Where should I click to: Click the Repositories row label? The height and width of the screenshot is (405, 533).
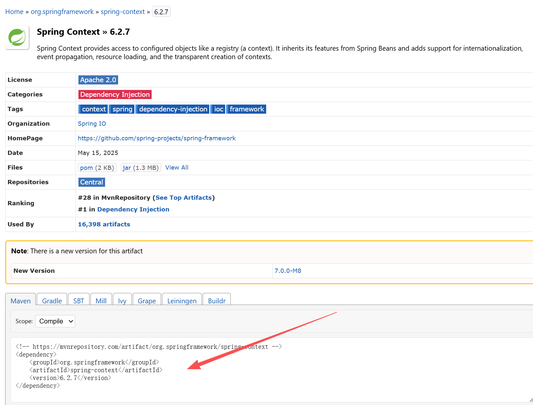(28, 182)
